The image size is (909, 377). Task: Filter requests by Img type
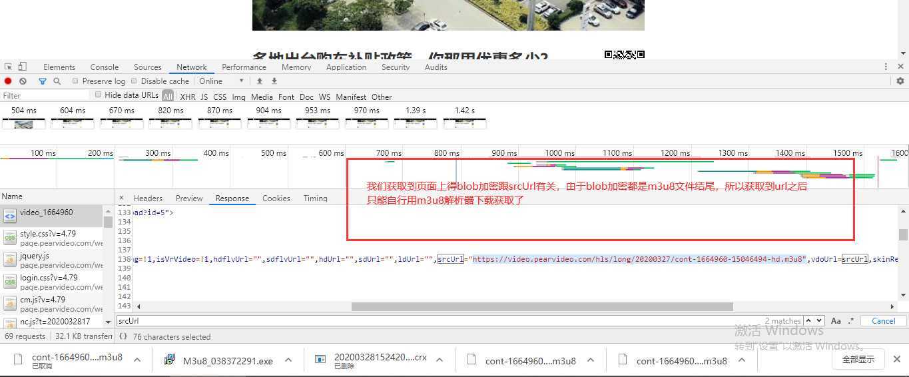(238, 97)
